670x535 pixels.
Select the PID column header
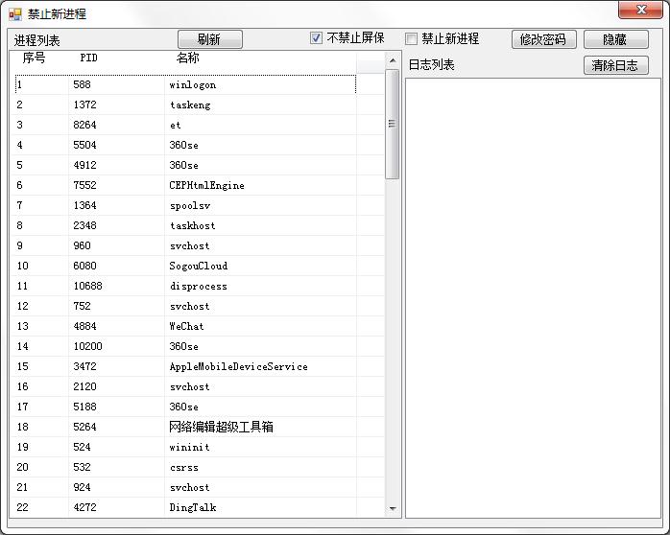(88, 58)
